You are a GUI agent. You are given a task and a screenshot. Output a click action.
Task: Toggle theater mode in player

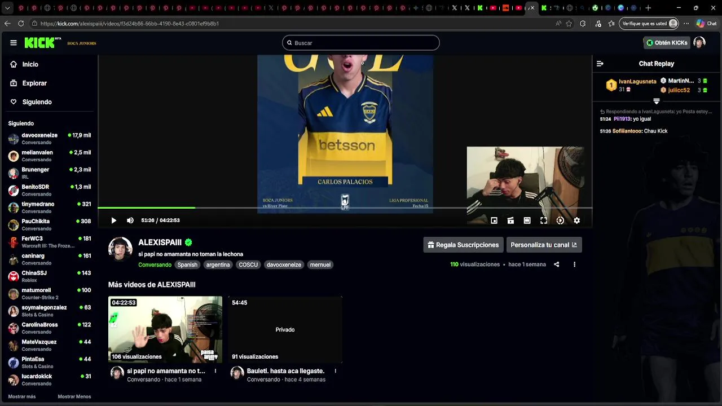527,220
